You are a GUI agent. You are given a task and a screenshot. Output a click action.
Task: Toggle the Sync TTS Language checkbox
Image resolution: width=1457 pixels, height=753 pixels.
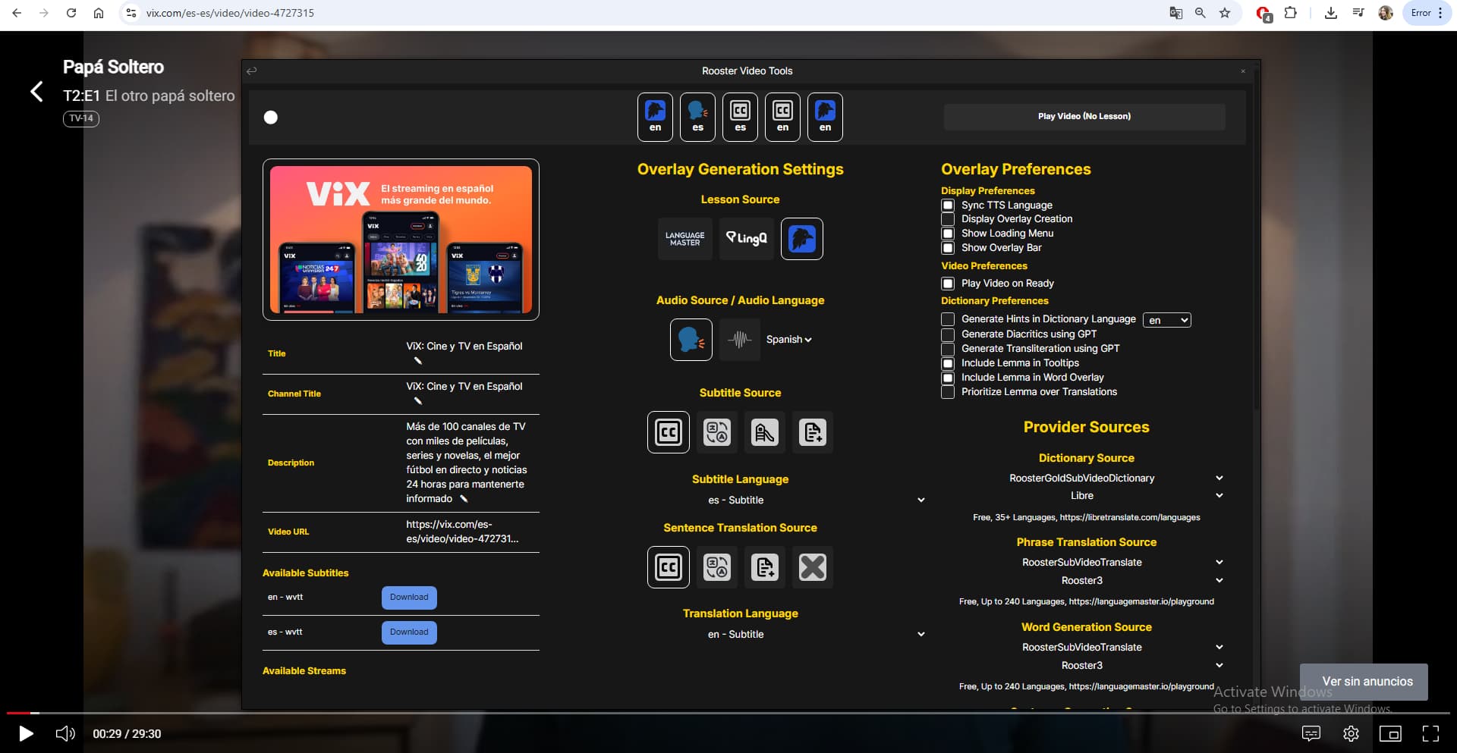tap(948, 206)
